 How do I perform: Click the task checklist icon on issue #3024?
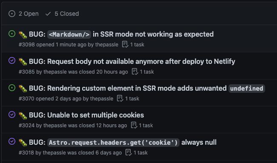click(134, 126)
